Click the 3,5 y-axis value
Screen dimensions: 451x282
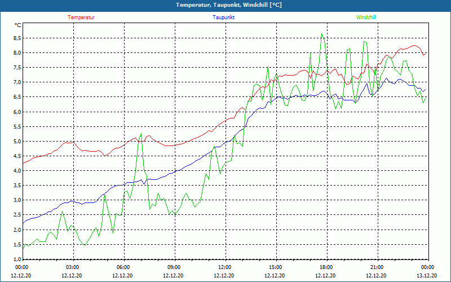tap(17, 186)
